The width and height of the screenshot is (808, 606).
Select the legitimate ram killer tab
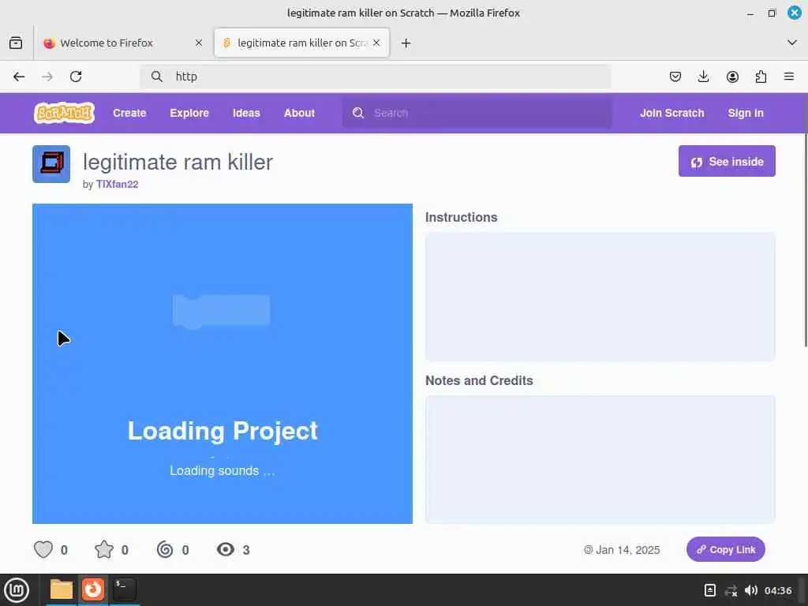pyautogui.click(x=302, y=43)
